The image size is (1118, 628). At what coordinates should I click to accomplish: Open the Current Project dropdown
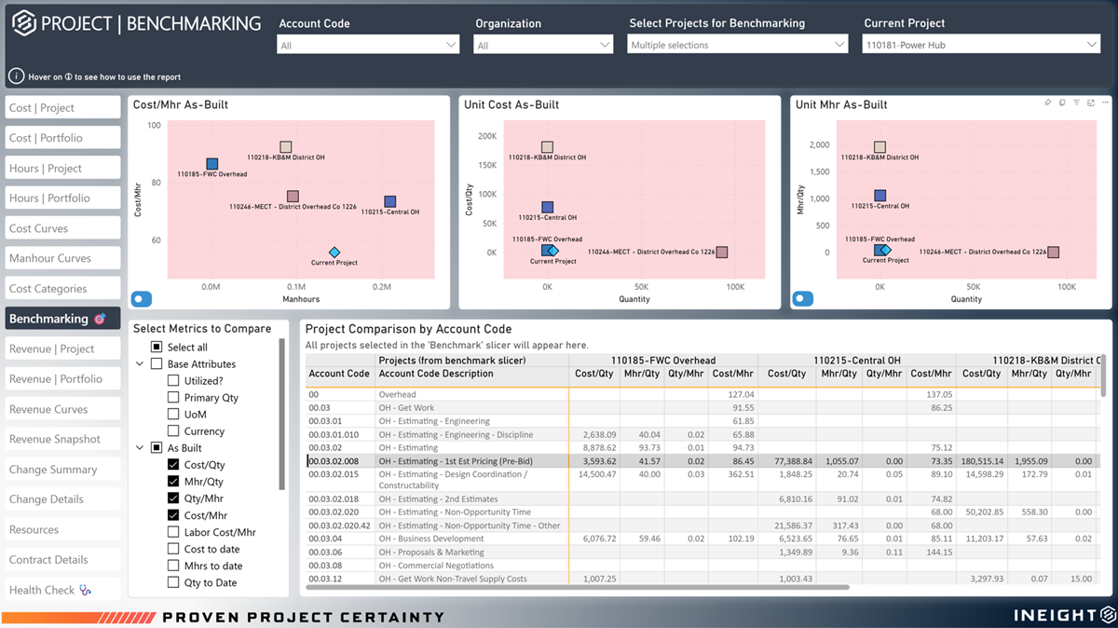tap(981, 45)
